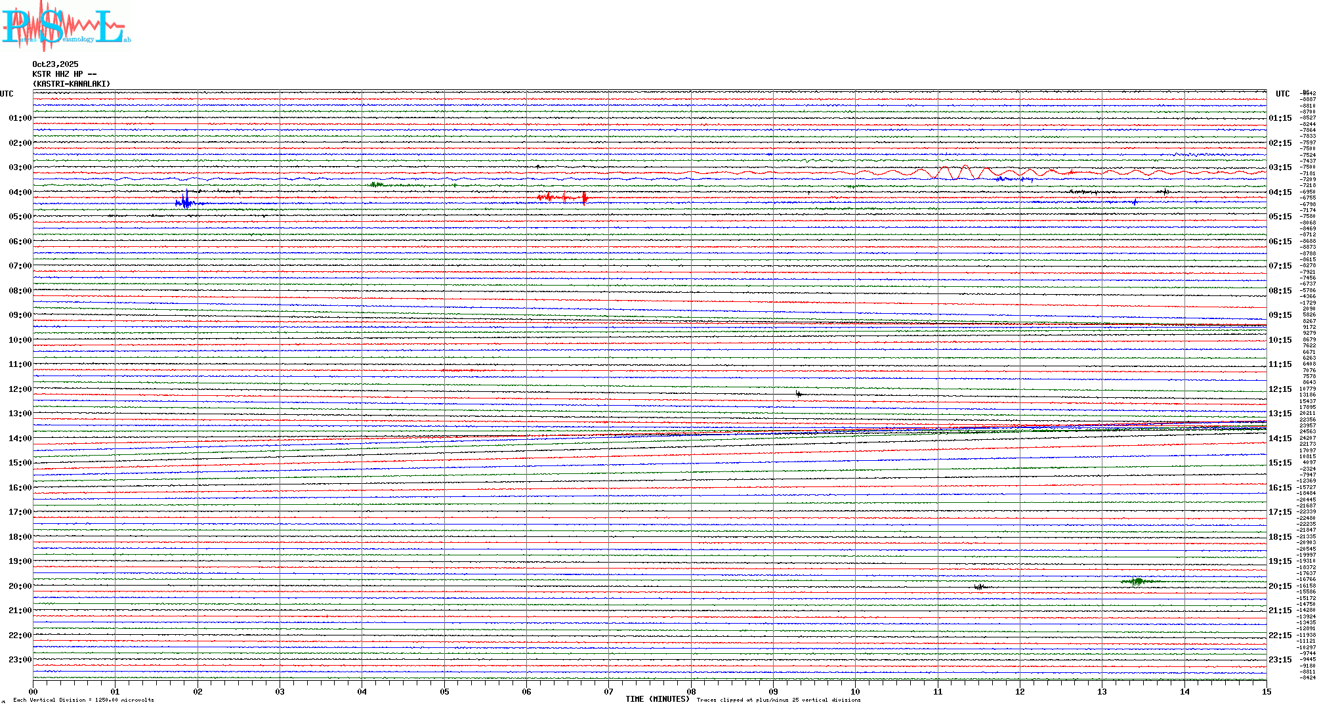Click the TIME (MINUTES) axis title
Image resolution: width=1319 pixels, height=709 pixels.
coord(658,699)
